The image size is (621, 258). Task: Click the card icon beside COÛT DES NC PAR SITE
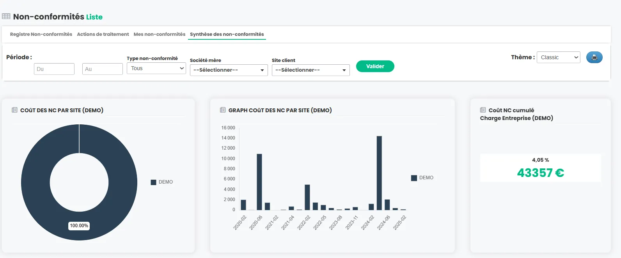click(x=14, y=110)
